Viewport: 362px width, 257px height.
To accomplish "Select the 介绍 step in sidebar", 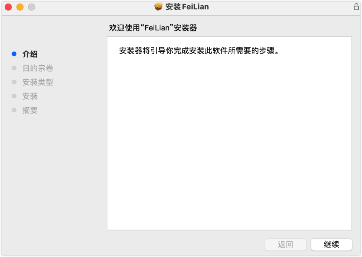I will tap(30, 54).
